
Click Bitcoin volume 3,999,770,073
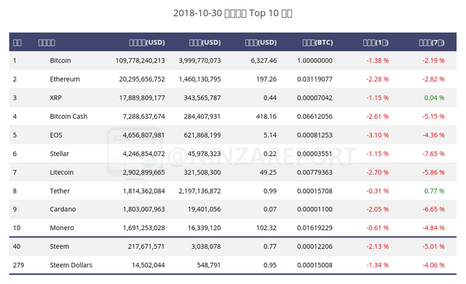(200, 60)
